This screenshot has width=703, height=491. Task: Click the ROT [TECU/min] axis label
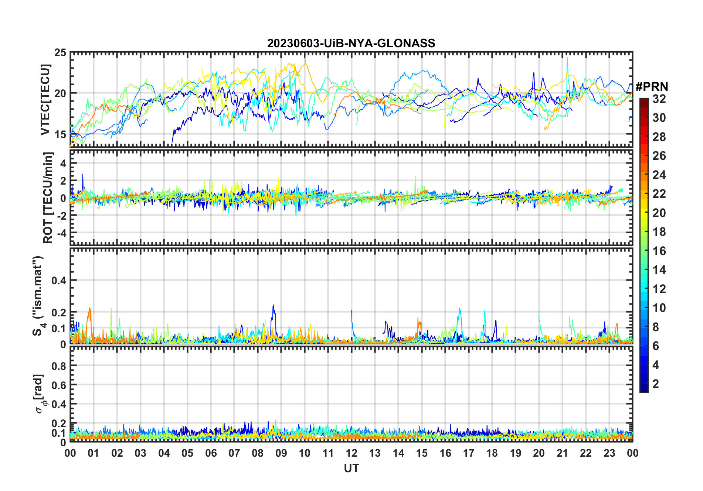(48, 198)
